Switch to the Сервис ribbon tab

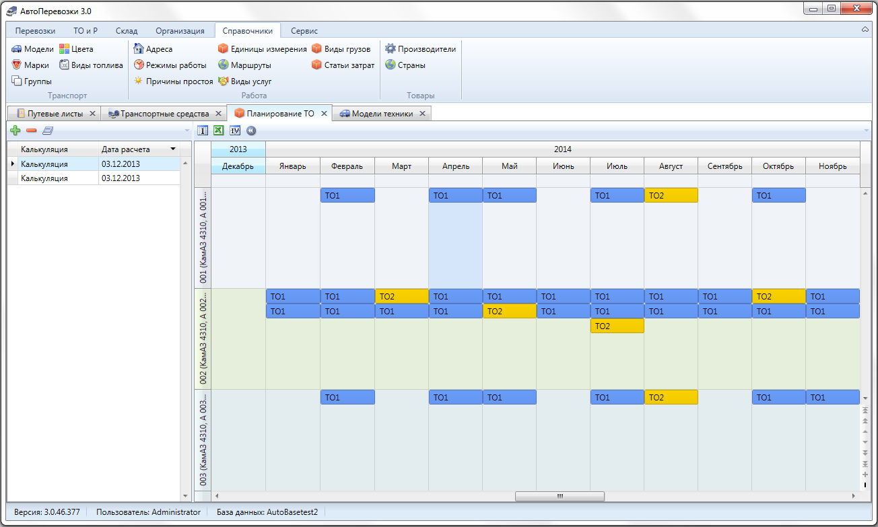point(304,31)
